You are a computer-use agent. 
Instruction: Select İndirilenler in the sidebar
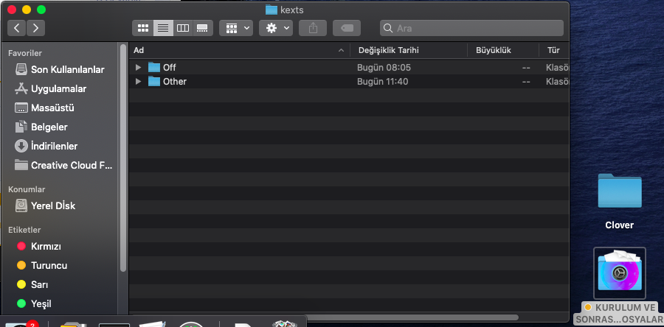[x=54, y=146]
